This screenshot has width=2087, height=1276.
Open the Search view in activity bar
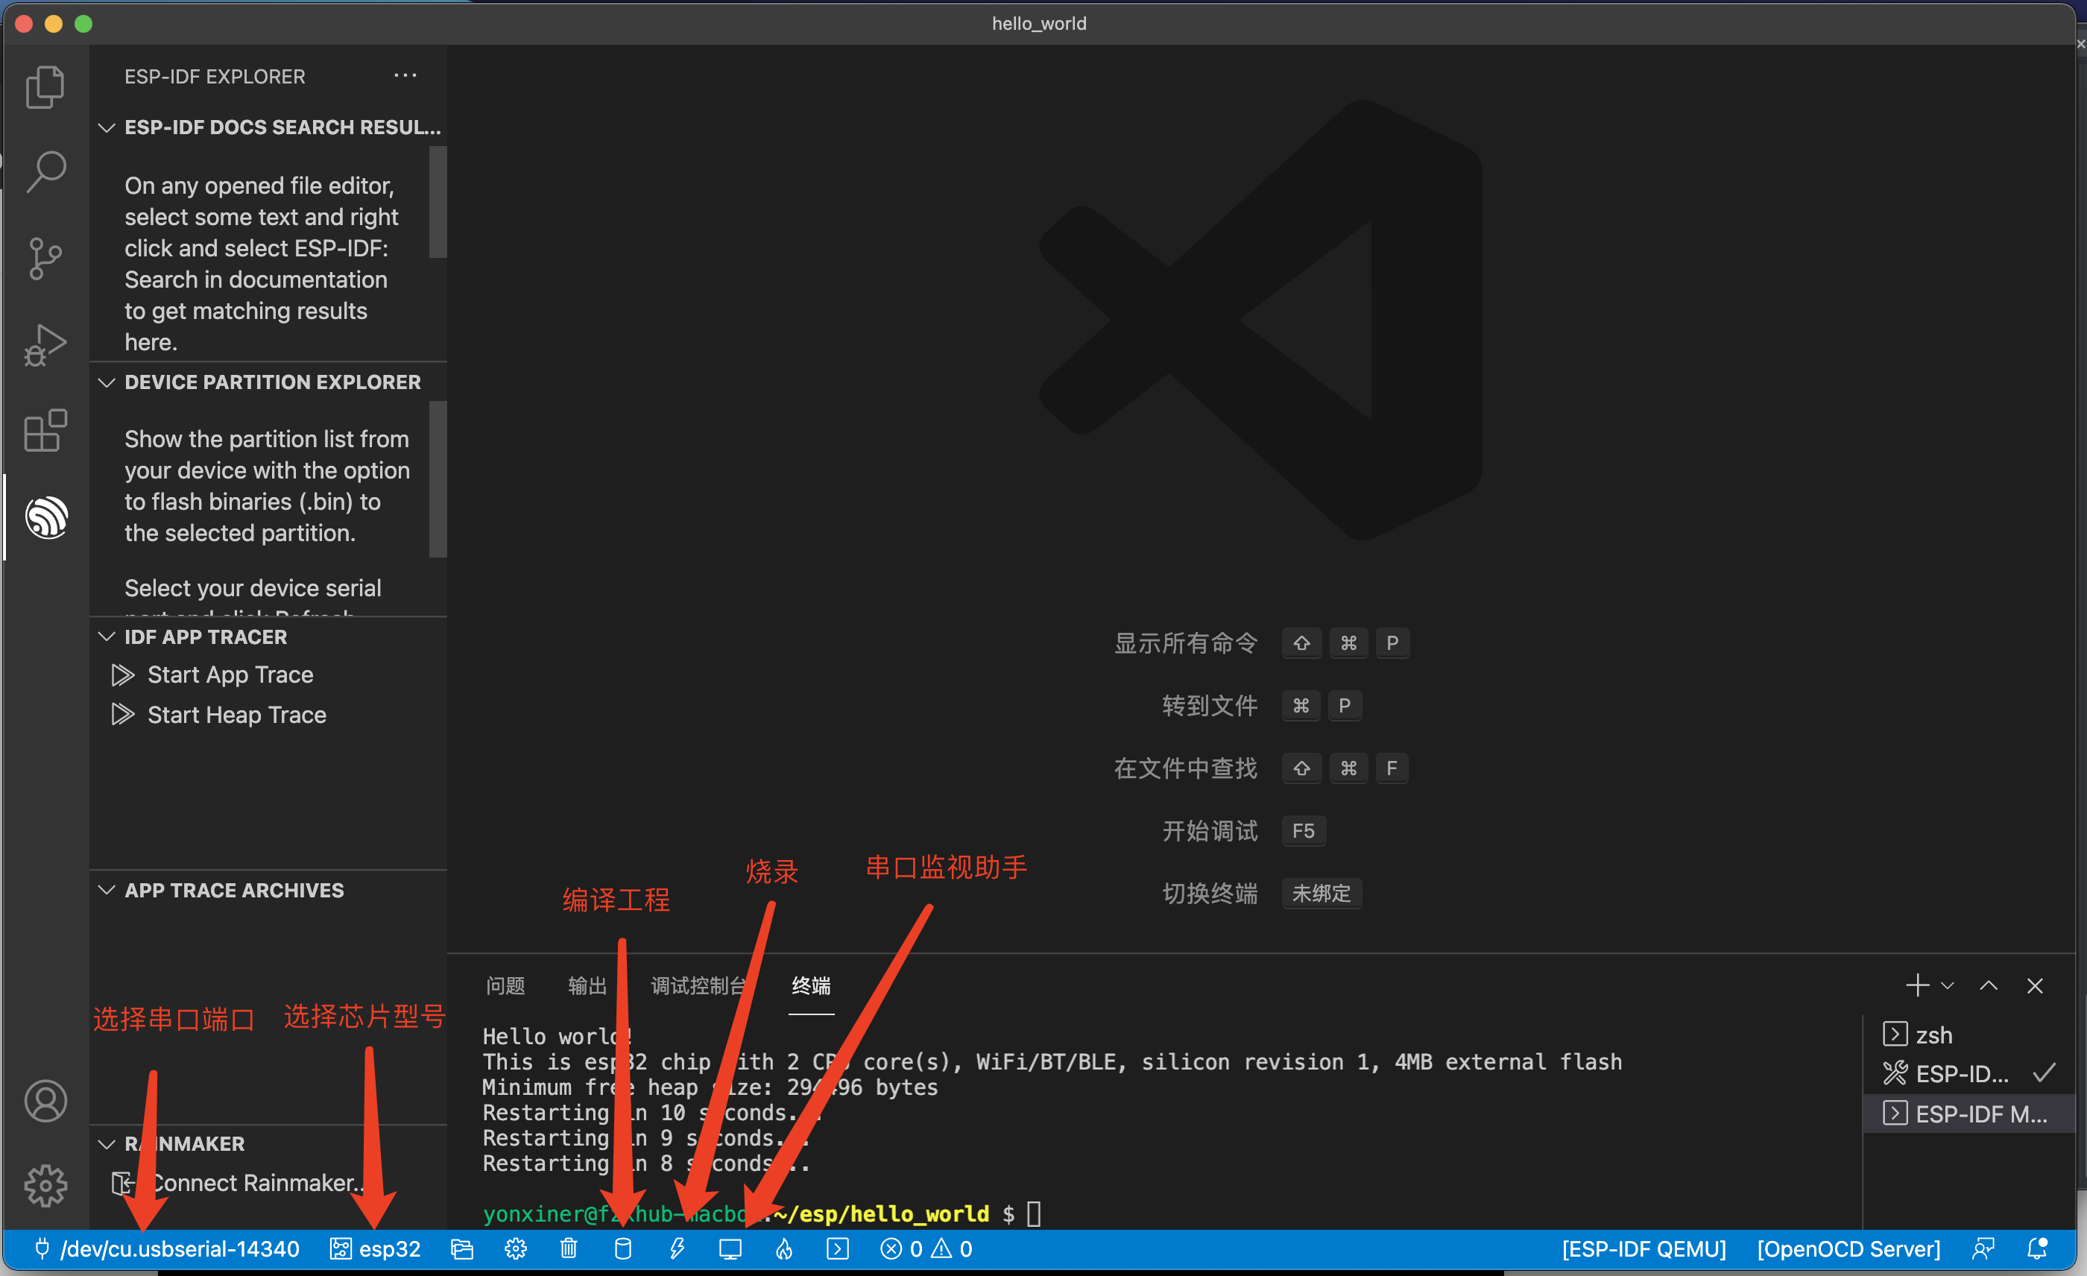point(45,172)
